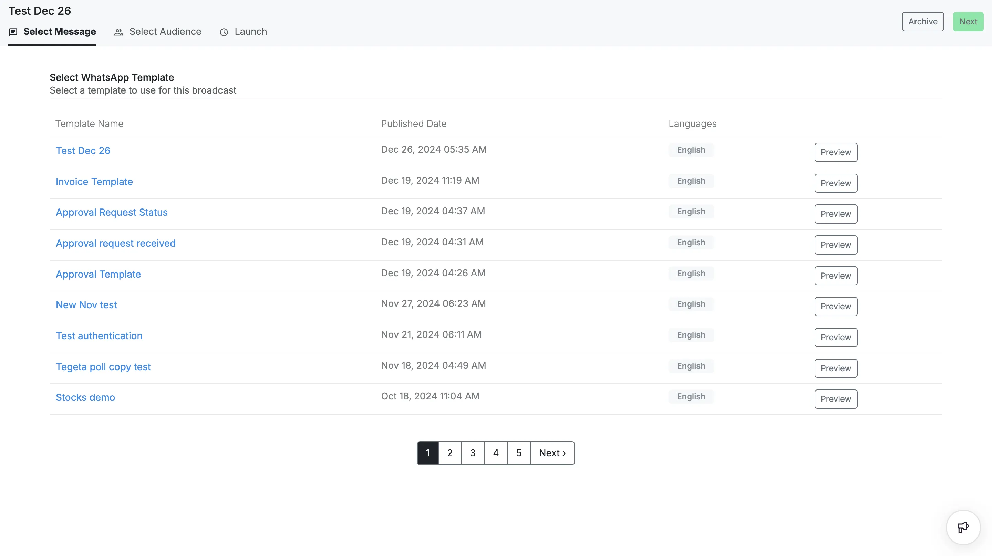Image resolution: width=992 pixels, height=556 pixels.
Task: Switch to the Select Audience tab
Action: coord(157,32)
